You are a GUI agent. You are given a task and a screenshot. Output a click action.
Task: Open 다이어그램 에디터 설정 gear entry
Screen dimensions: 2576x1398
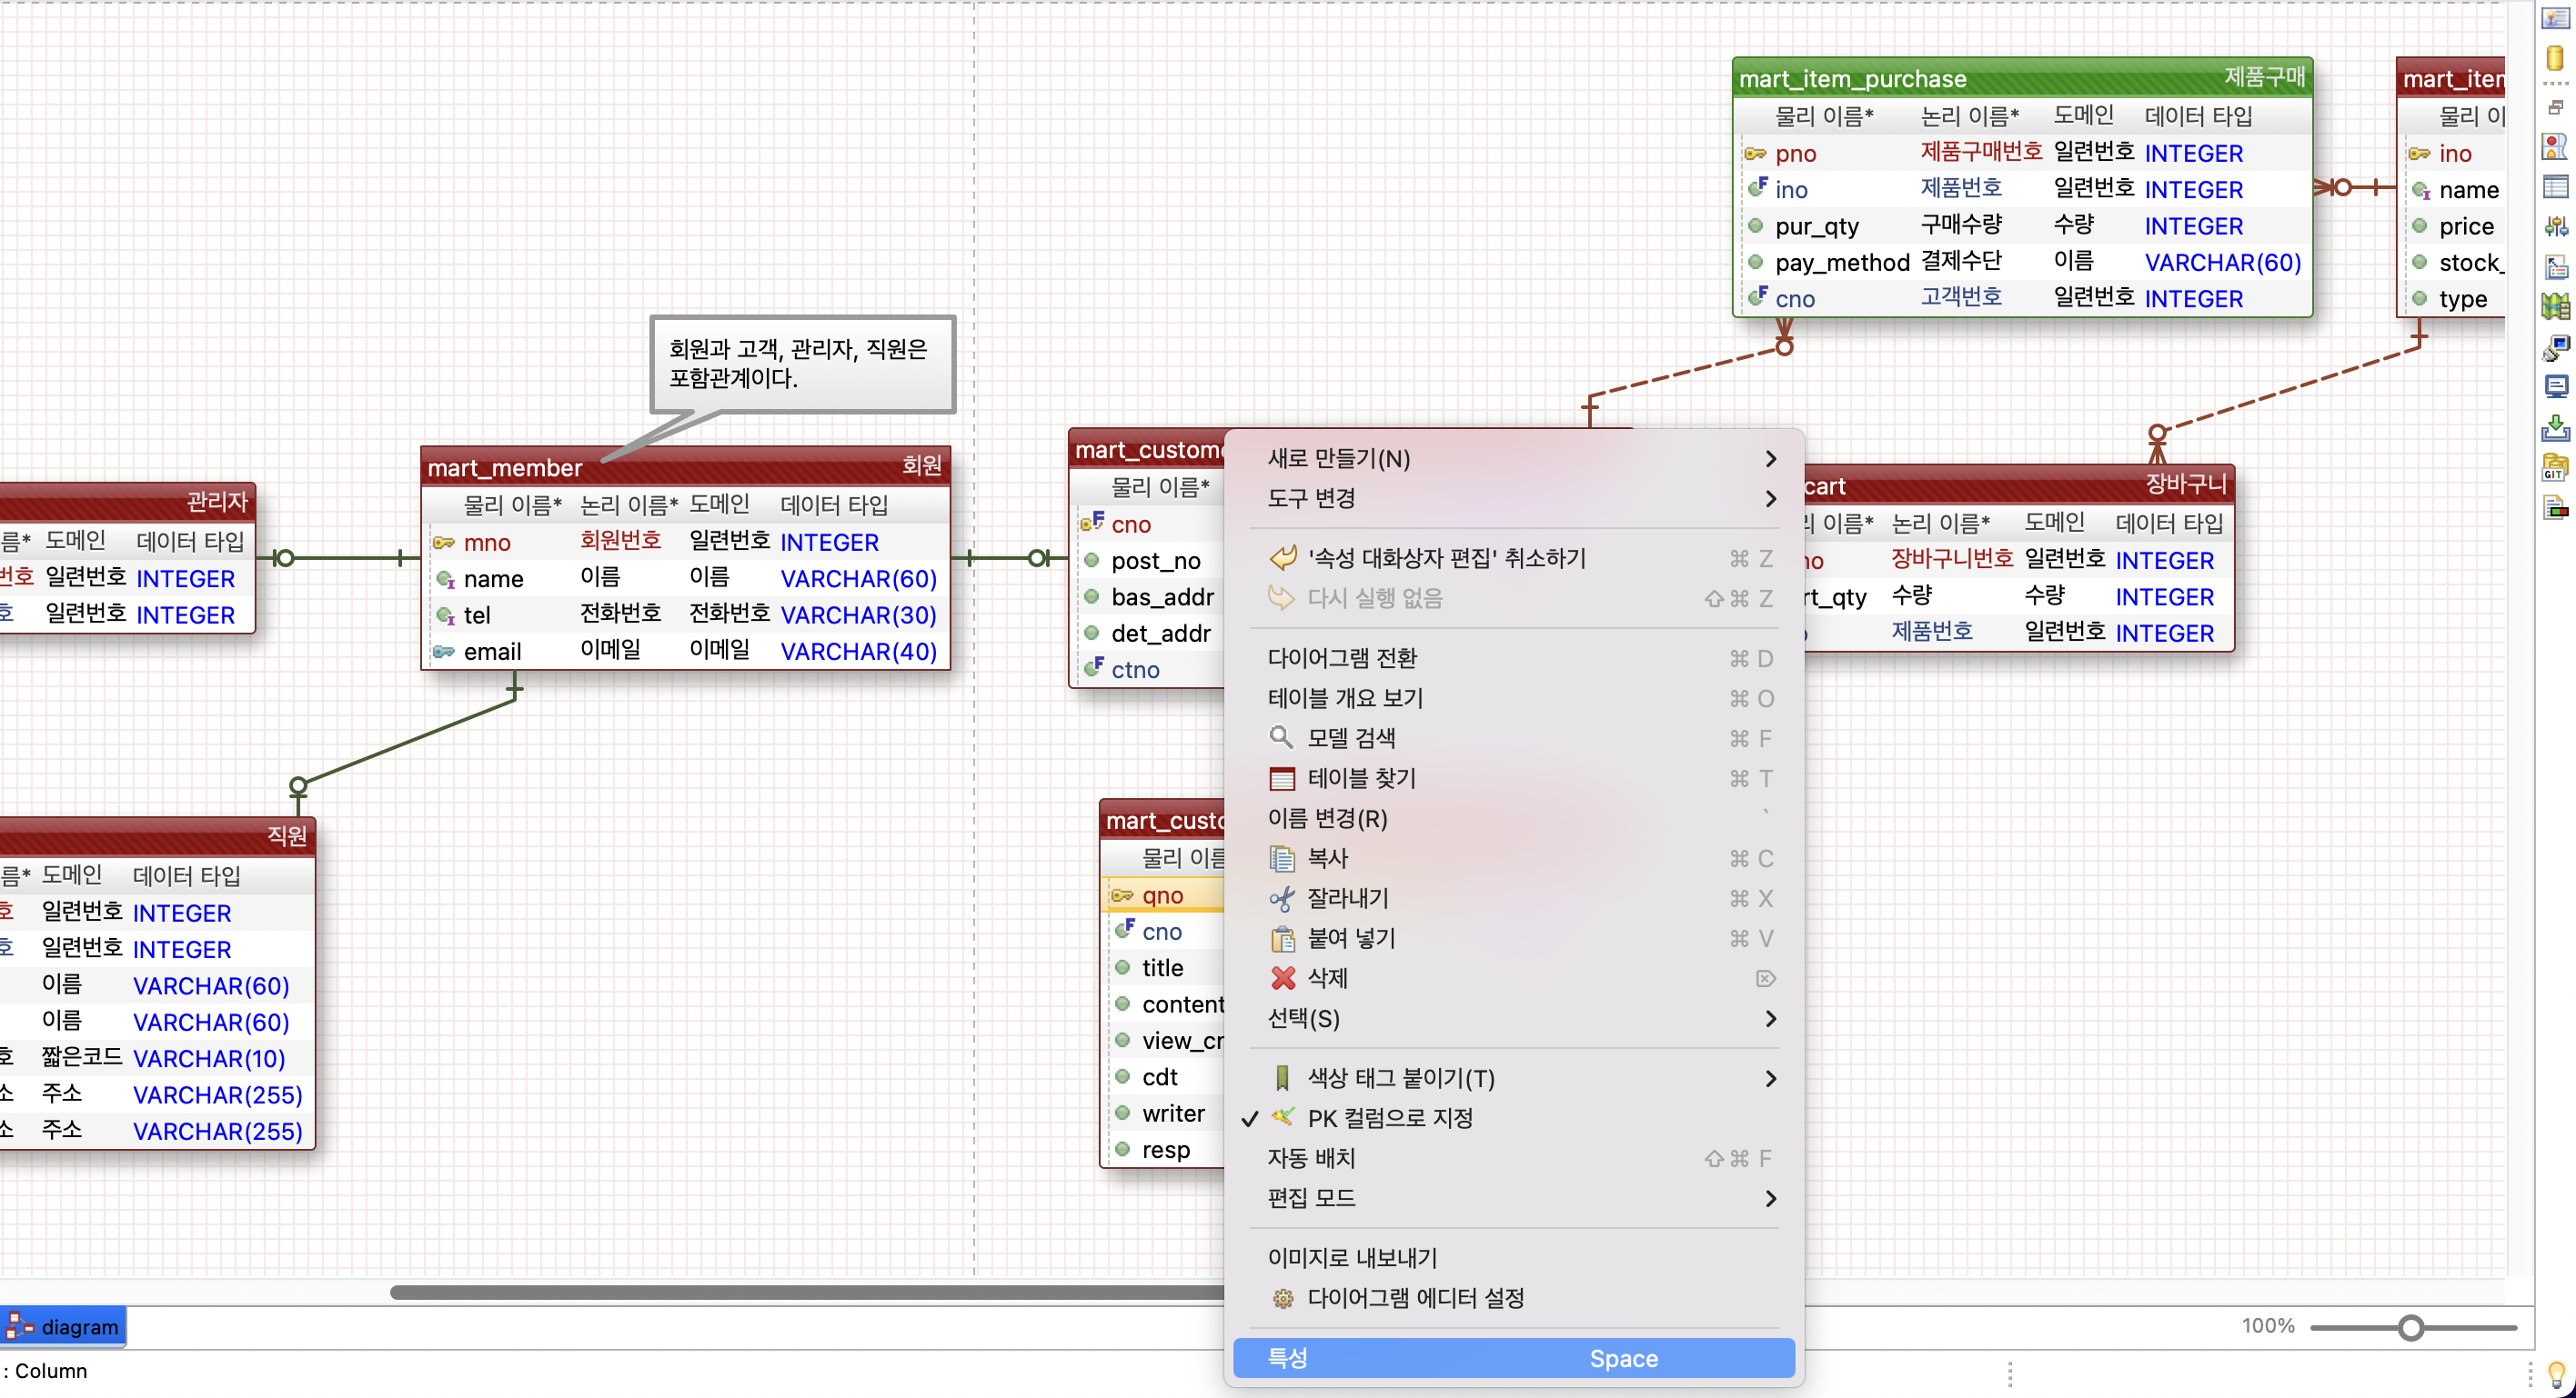[1514, 1298]
